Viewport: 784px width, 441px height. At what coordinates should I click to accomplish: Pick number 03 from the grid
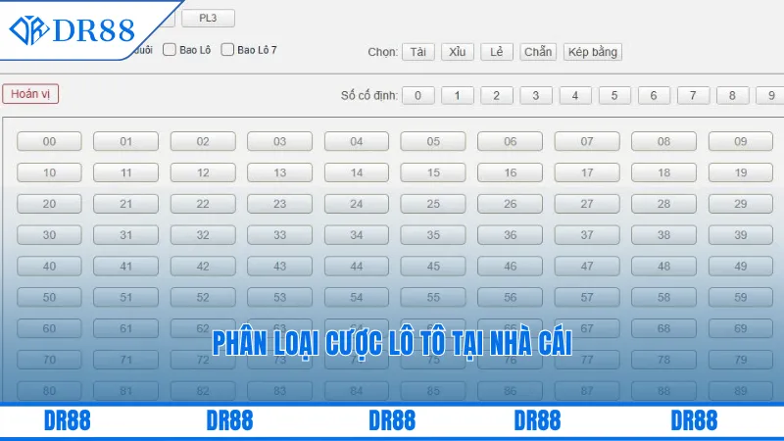point(279,141)
